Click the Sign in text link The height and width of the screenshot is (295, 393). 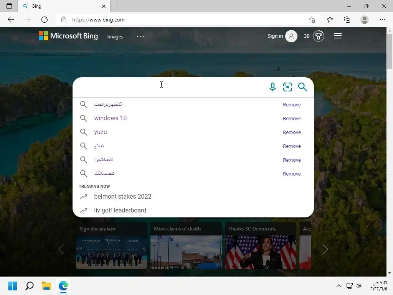pos(275,36)
